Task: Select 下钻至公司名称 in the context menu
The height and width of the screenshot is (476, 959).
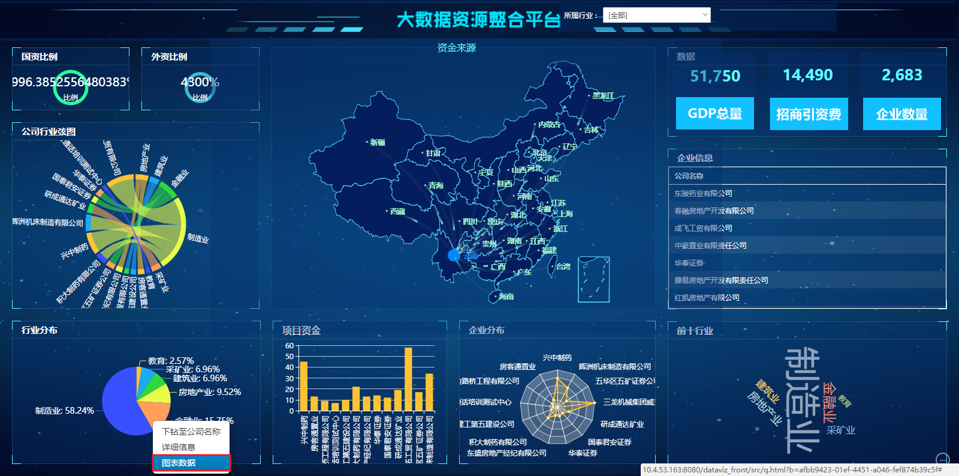Action: coord(191,432)
